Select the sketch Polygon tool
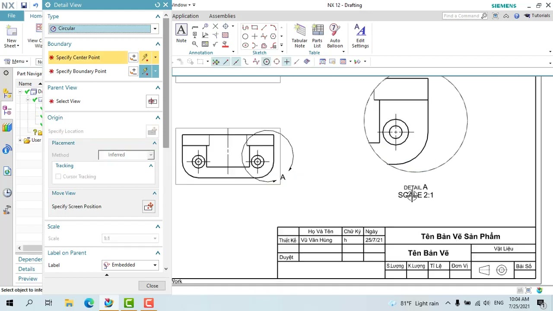 coord(273,36)
